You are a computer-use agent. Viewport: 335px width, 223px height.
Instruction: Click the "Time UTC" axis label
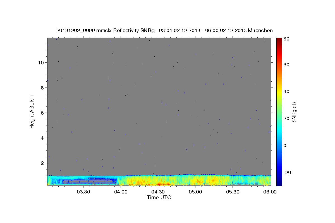coord(159,197)
